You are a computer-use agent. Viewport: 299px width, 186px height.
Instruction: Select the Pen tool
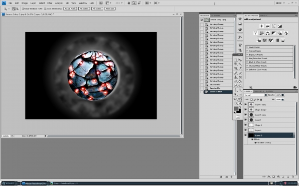[236, 90]
